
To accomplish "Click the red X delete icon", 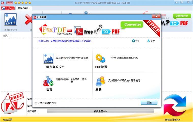I will [x=28, y=20].
